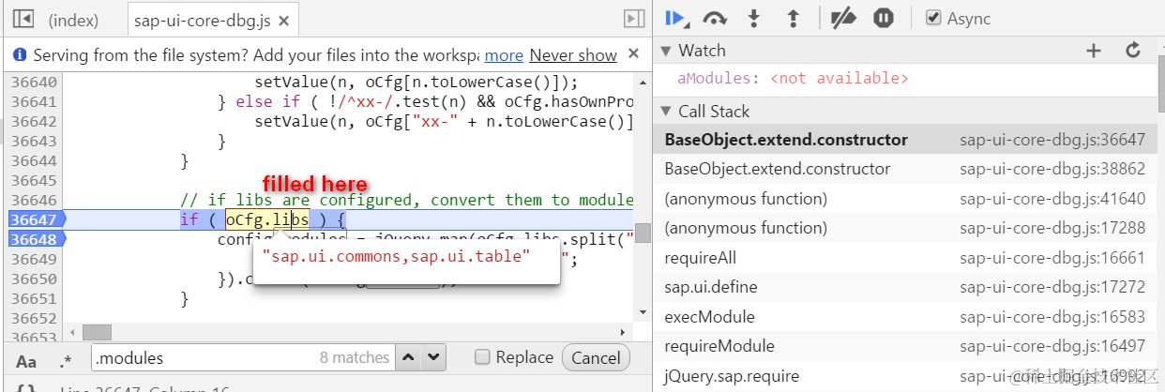Viewport: 1165px width, 392px height.
Task: Step out of current function
Action: point(793,18)
